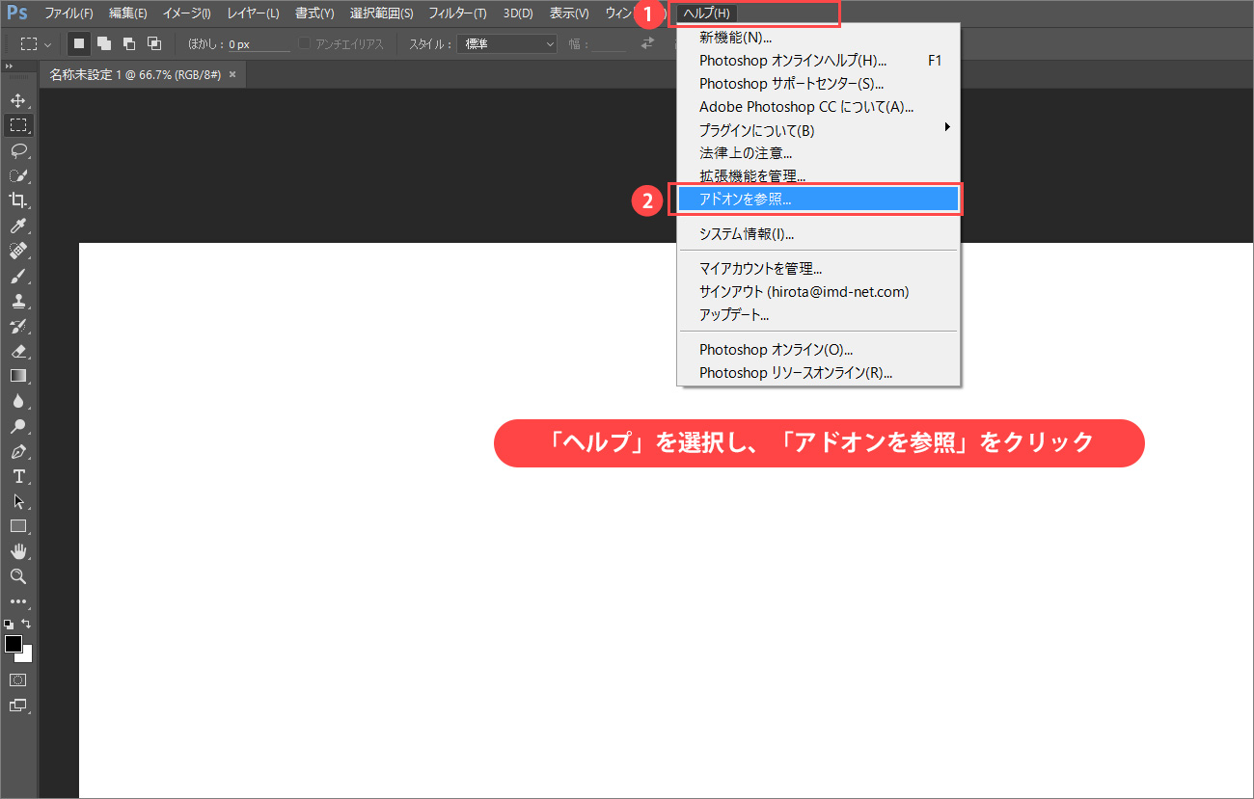Click the Photoshop Ps logo
Viewport: 1254px width, 799px height.
click(17, 13)
